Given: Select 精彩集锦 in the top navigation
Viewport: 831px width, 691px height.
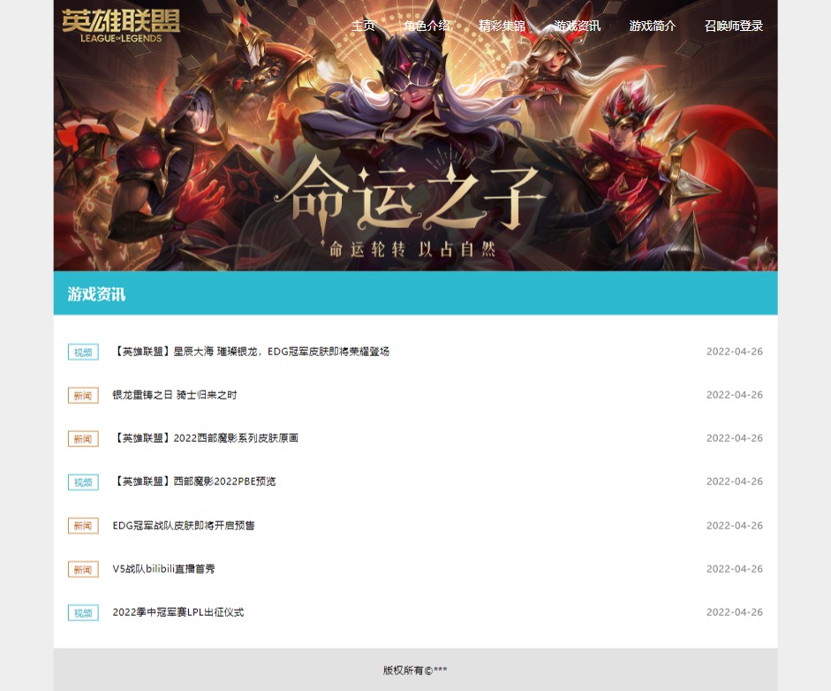Looking at the screenshot, I should pyautogui.click(x=502, y=26).
